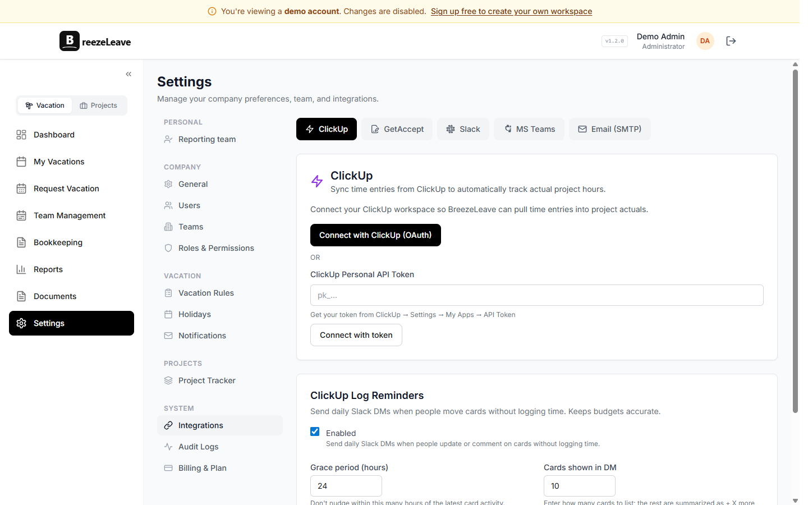Switch to Projects mode toggle
This screenshot has height=505, width=808.
(x=99, y=105)
